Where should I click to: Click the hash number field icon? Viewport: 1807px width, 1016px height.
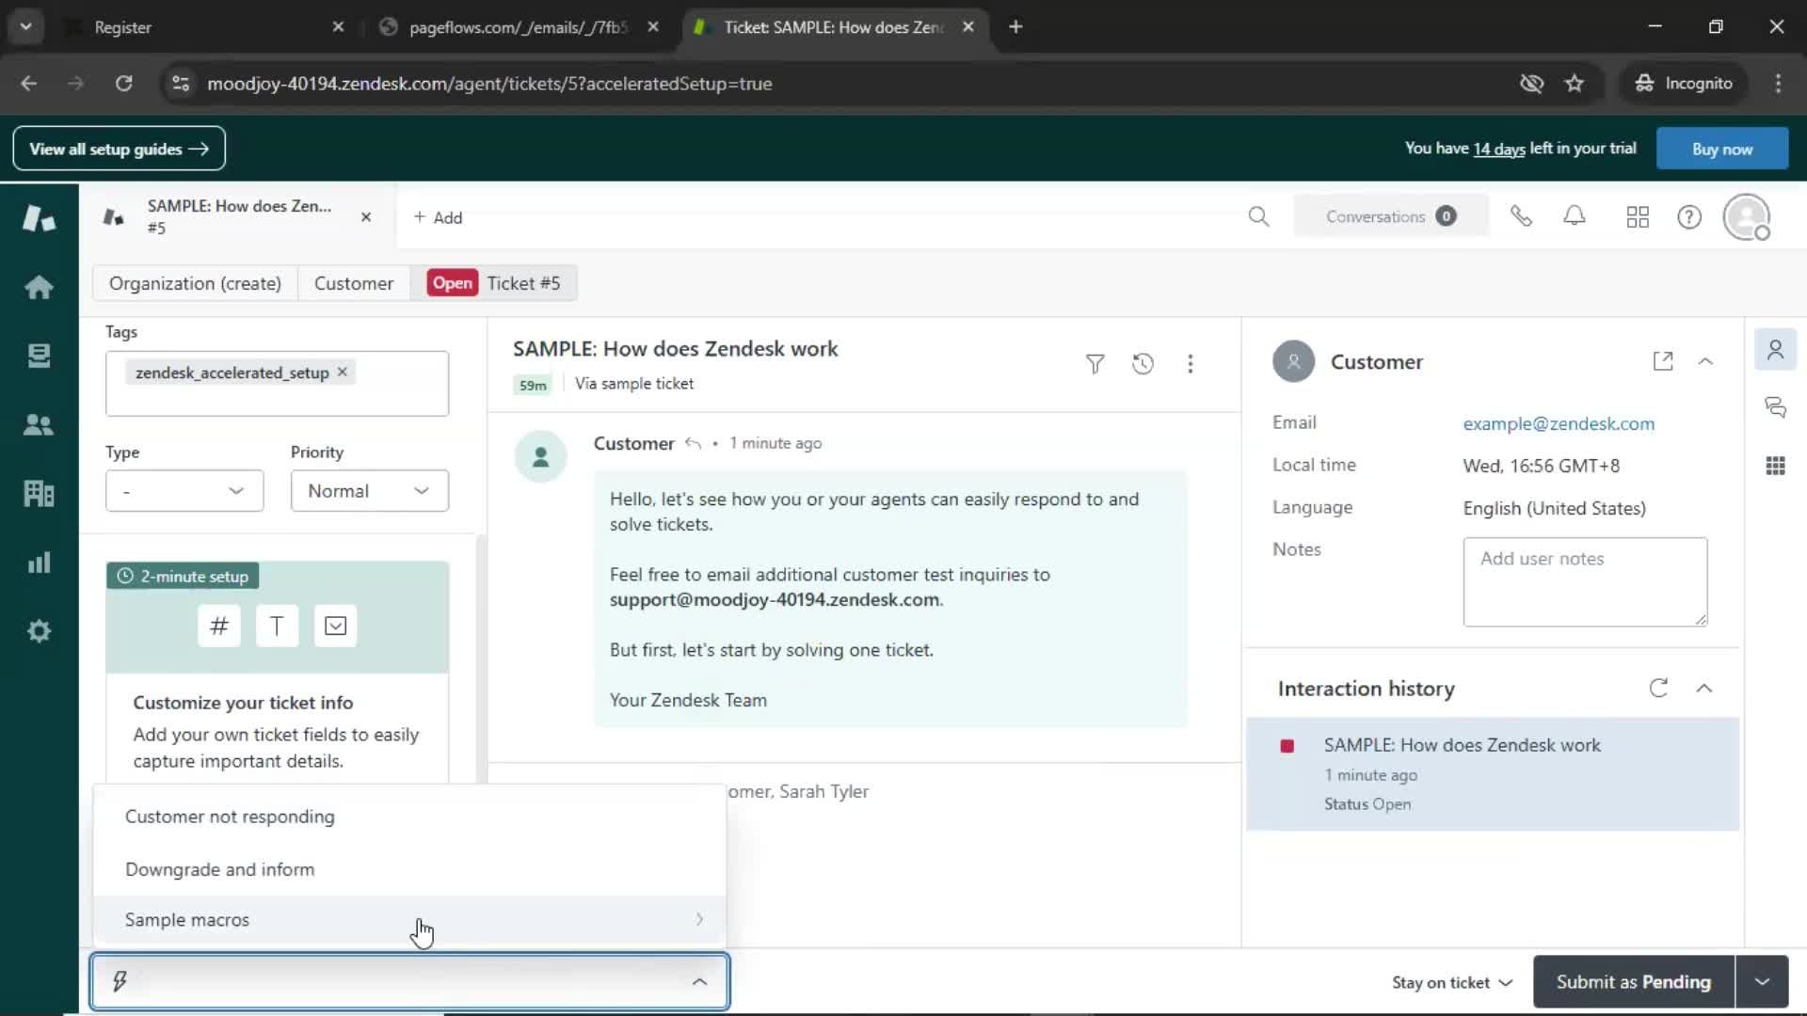pyautogui.click(x=219, y=627)
